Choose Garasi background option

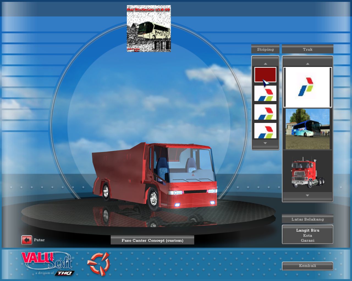click(x=307, y=240)
